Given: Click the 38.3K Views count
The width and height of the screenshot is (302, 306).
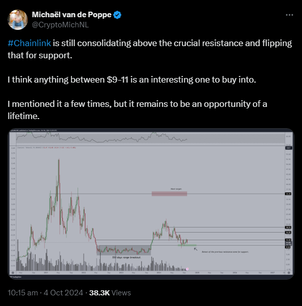Looking at the screenshot, I should coord(110,293).
